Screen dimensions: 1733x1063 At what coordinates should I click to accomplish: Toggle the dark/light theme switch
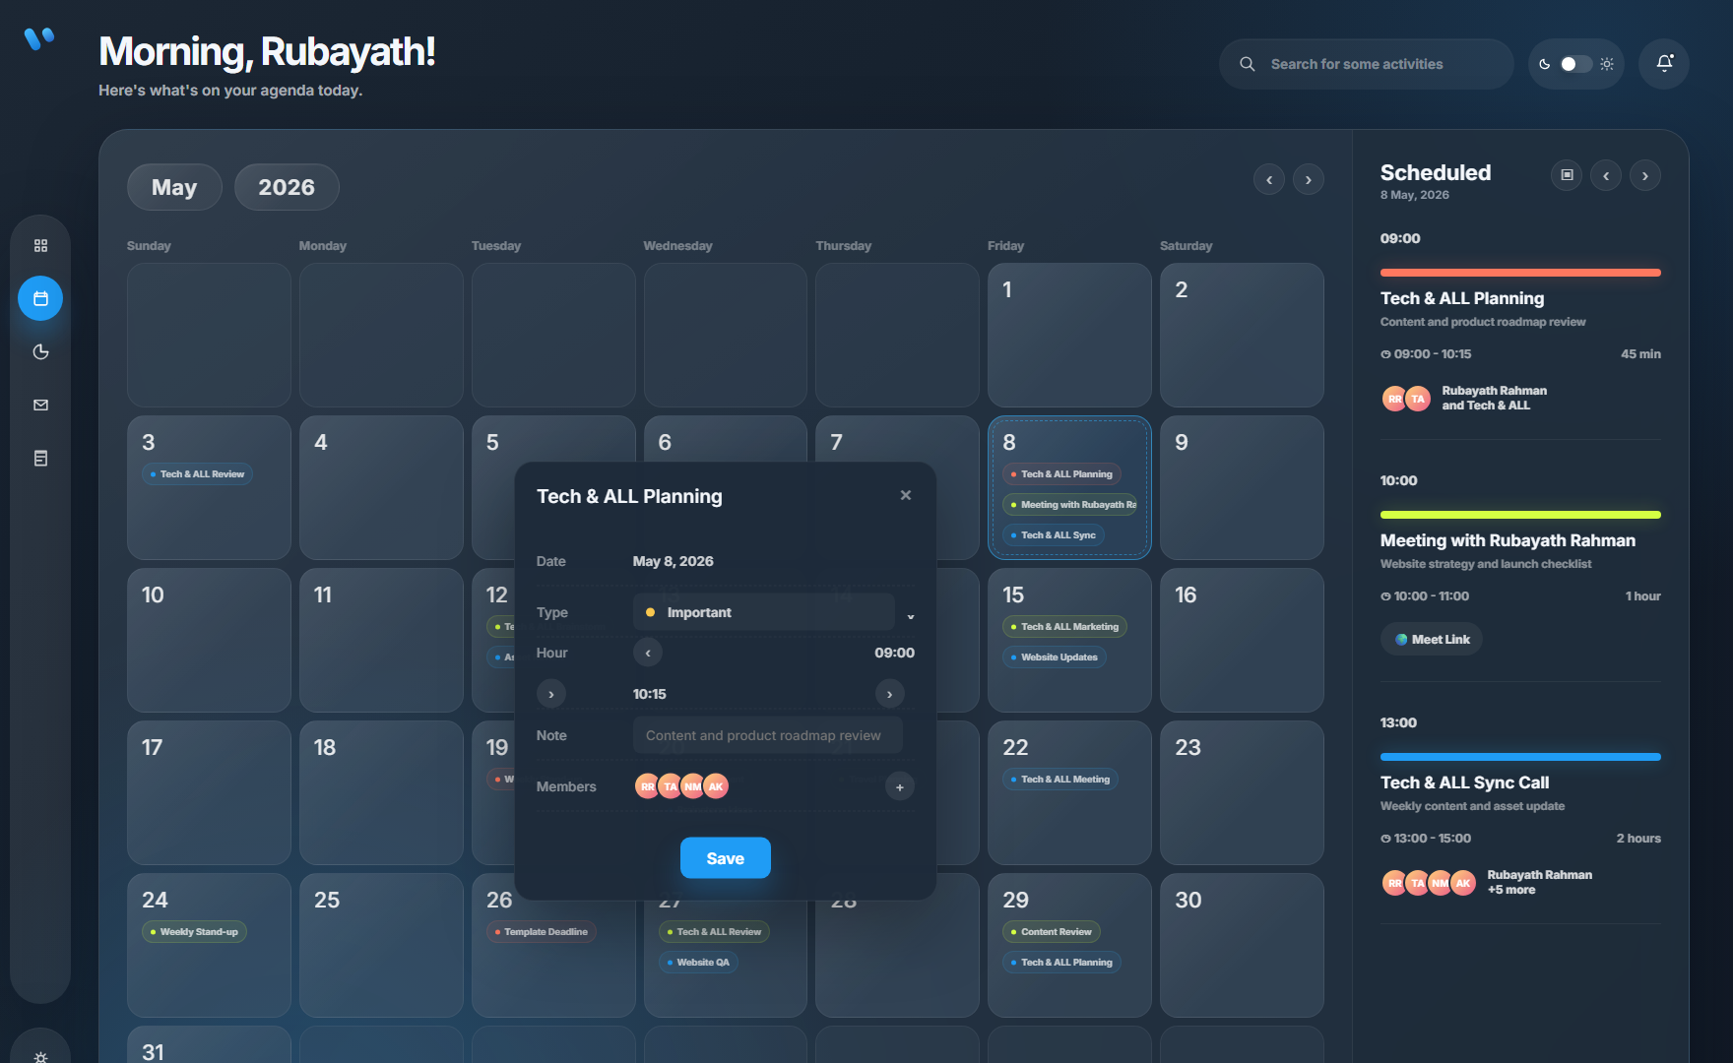point(1575,64)
